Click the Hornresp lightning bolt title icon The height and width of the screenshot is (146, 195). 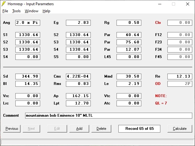[x=4, y=4]
